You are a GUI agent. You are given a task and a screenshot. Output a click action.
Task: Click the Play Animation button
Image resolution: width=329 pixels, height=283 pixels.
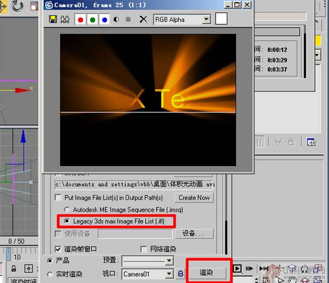click(x=237, y=268)
